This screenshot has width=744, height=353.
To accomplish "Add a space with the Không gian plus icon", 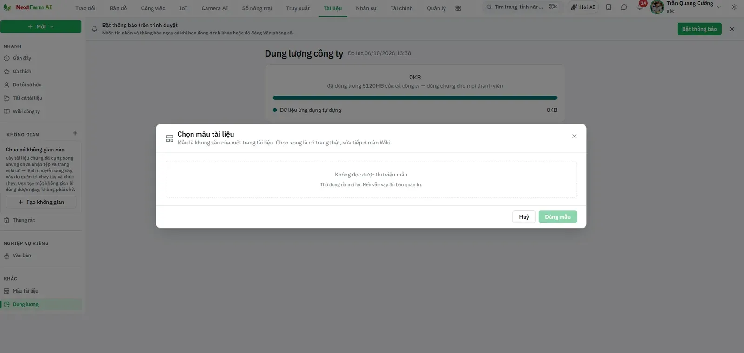I will tap(75, 133).
